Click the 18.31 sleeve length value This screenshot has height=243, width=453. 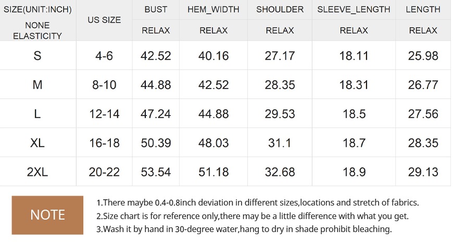354,85
